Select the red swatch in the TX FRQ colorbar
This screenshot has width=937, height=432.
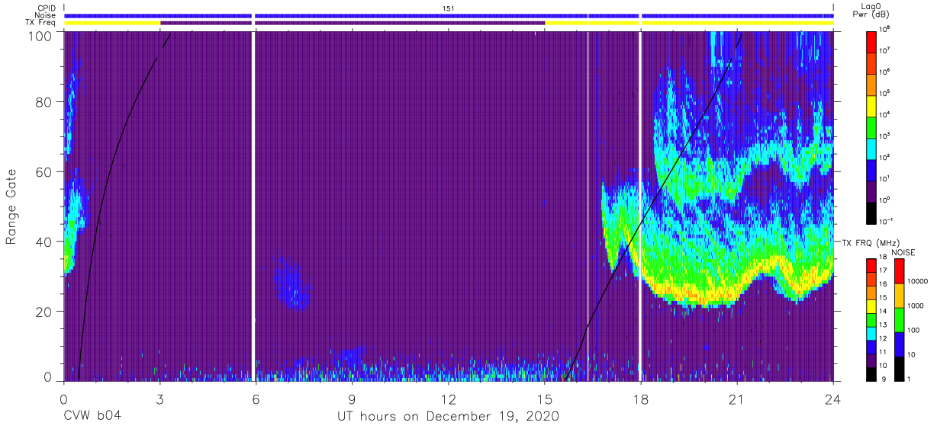(871, 264)
